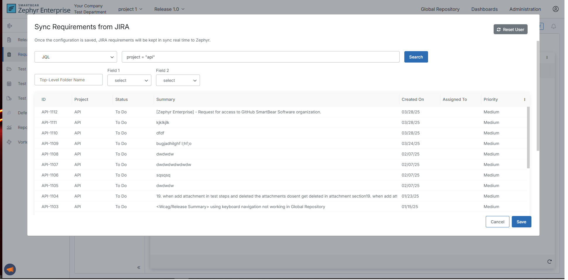The image size is (568, 280).
Task: Expand the Field 1 select dropdown
Action: (x=129, y=80)
